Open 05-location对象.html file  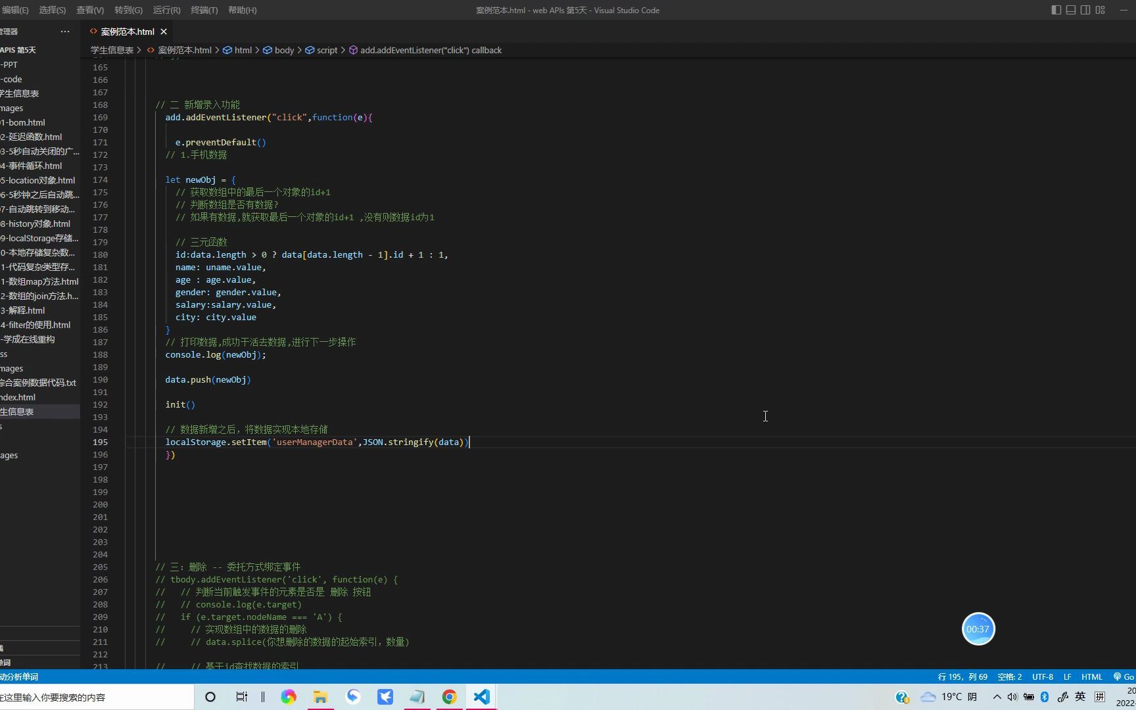point(37,180)
